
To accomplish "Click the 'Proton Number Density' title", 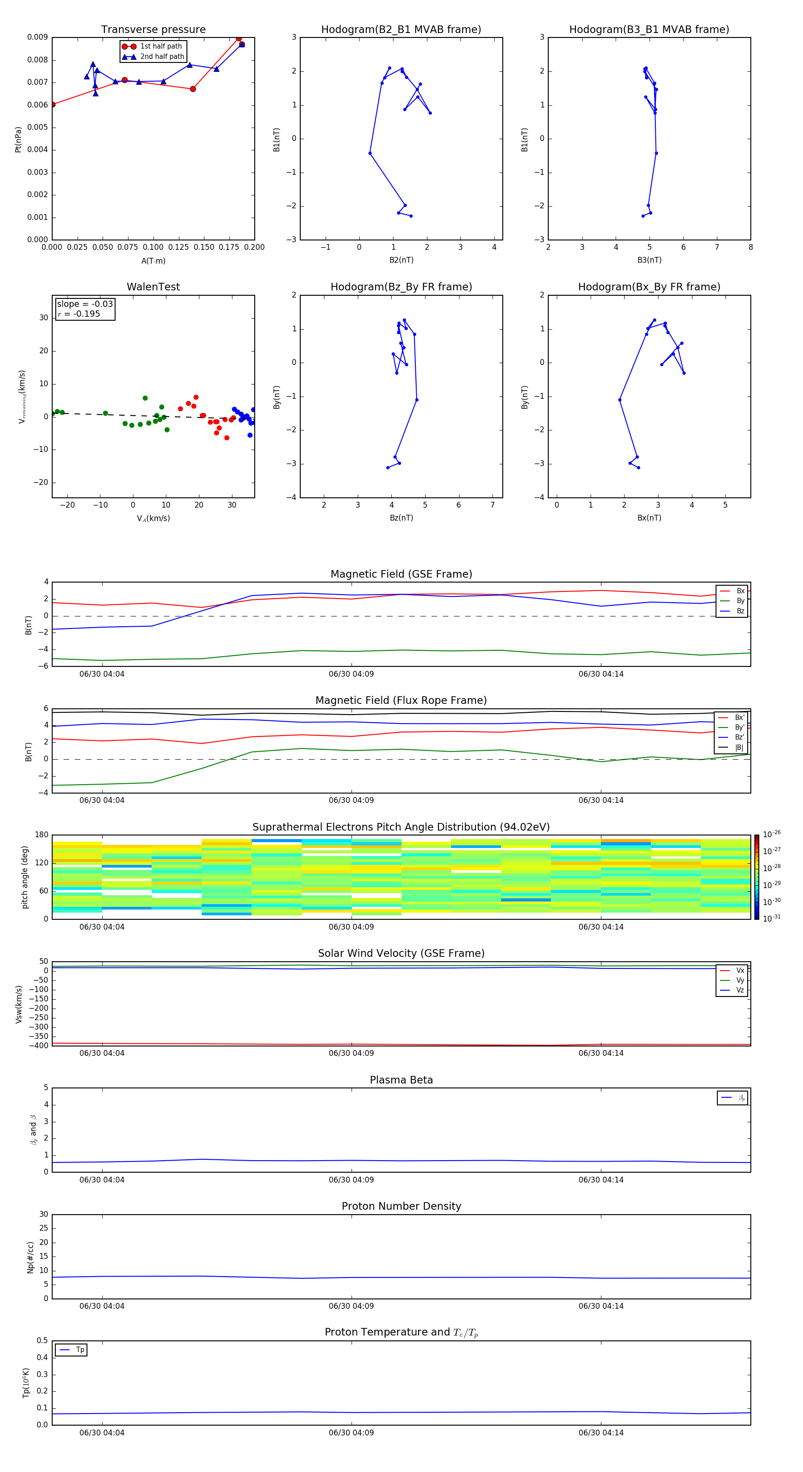I will click(401, 1206).
